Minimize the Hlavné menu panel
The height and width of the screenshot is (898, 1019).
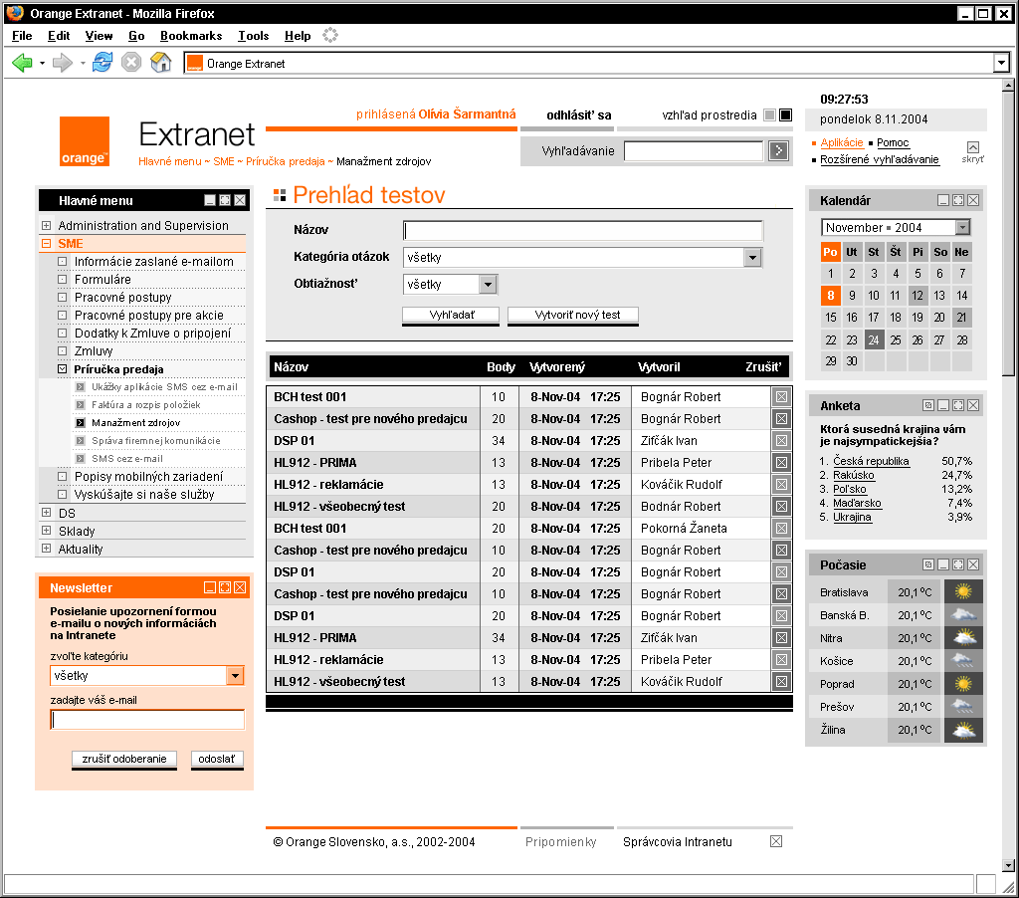(210, 200)
